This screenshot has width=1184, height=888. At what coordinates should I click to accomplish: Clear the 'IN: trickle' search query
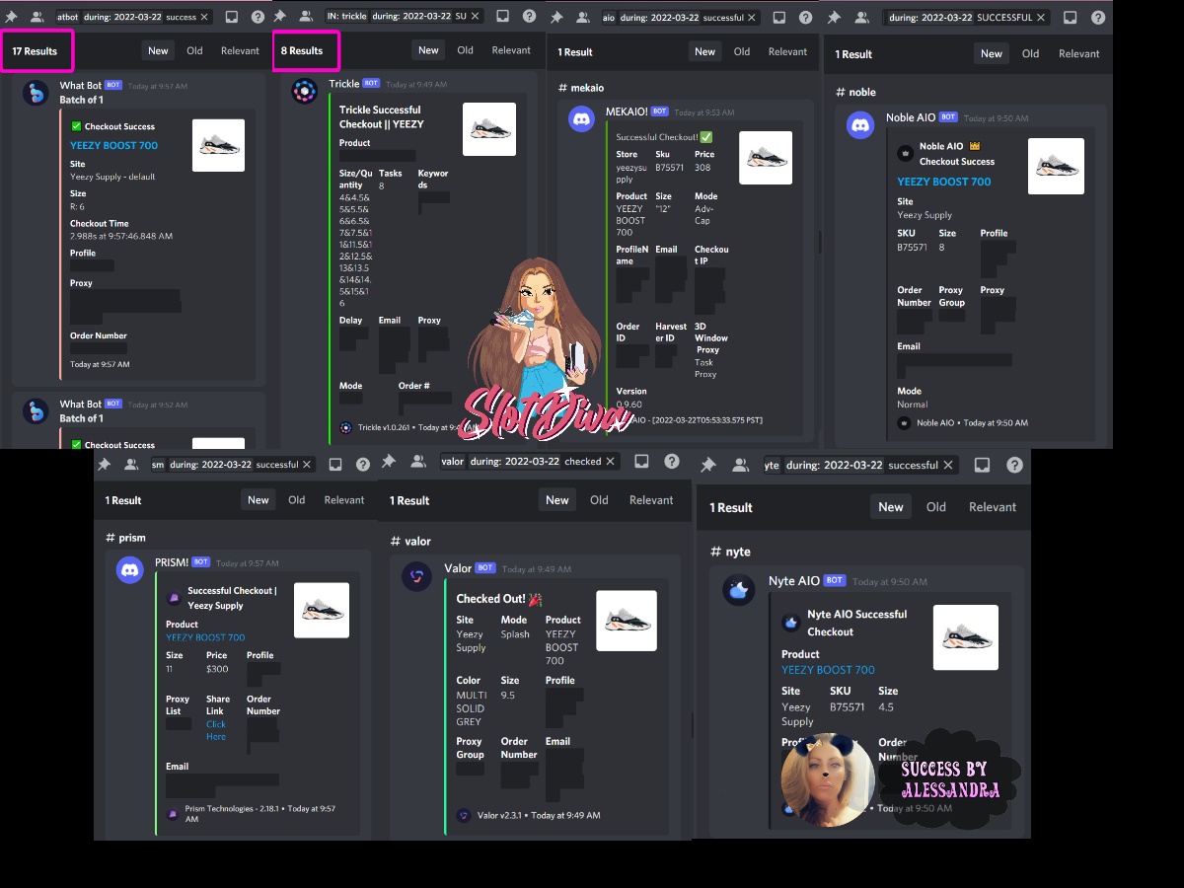475,17
